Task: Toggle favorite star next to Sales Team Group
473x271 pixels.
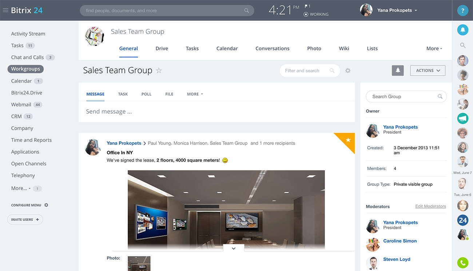Action: coord(159,70)
